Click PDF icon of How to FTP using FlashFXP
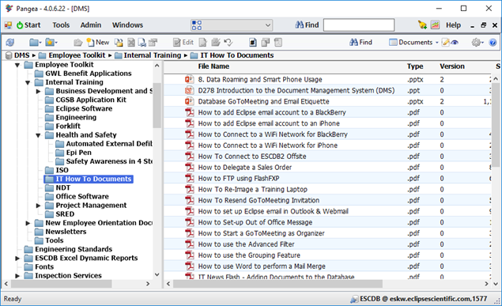Viewport: 502px width, 306px height. 190,178
